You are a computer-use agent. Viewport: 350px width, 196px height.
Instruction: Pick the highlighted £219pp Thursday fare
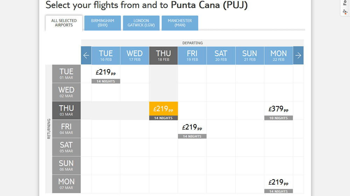(x=163, y=111)
